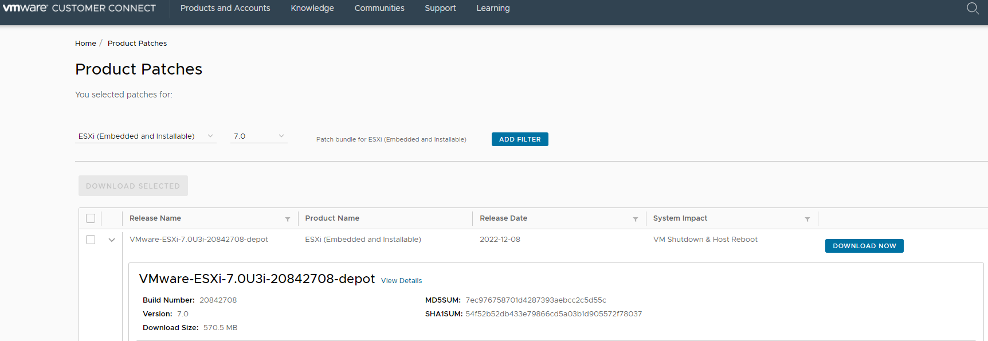Tick the select-all header checkbox

[91, 218]
